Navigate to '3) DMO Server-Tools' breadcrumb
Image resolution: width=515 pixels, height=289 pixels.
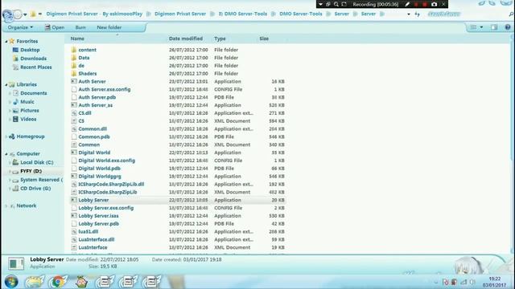coord(243,14)
